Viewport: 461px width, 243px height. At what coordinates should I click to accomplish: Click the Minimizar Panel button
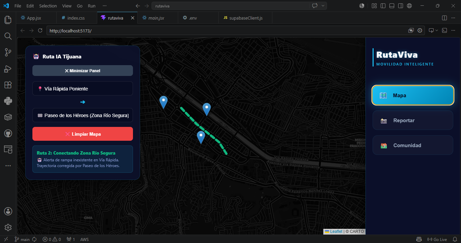(83, 71)
